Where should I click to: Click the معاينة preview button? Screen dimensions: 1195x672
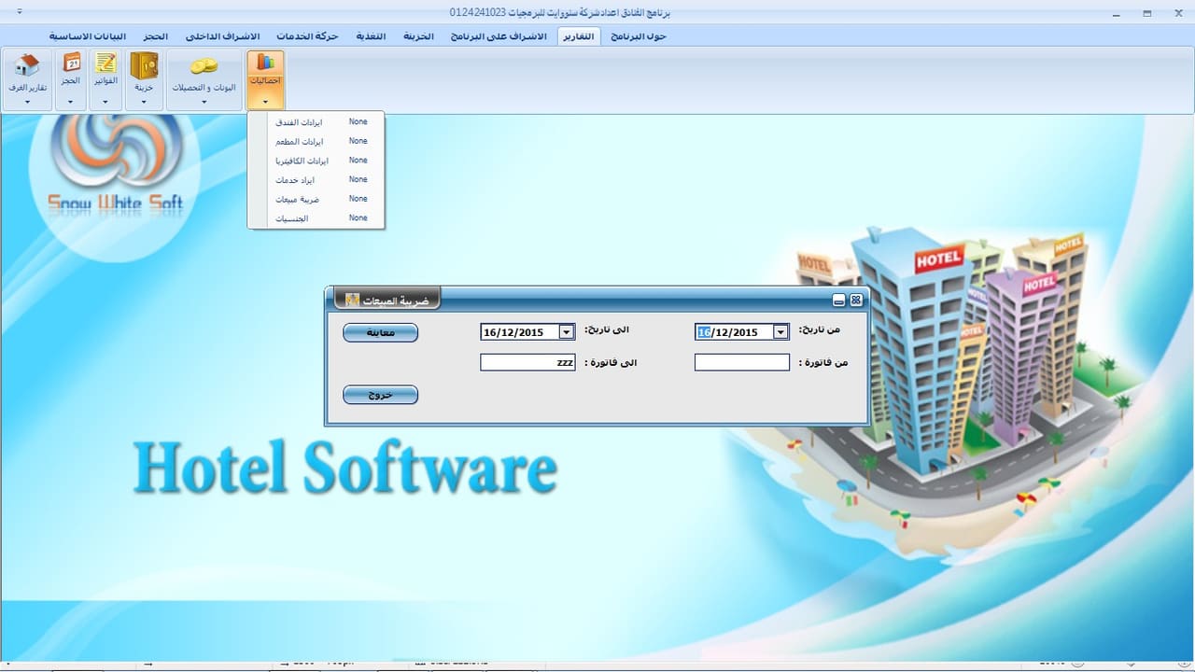click(380, 332)
